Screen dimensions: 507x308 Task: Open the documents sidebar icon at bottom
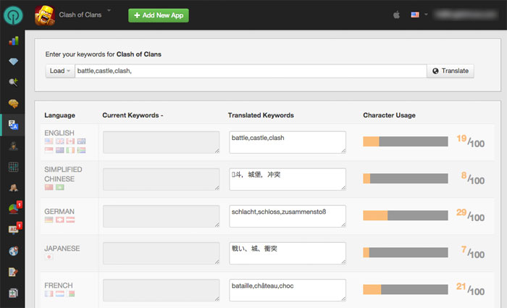point(13,293)
